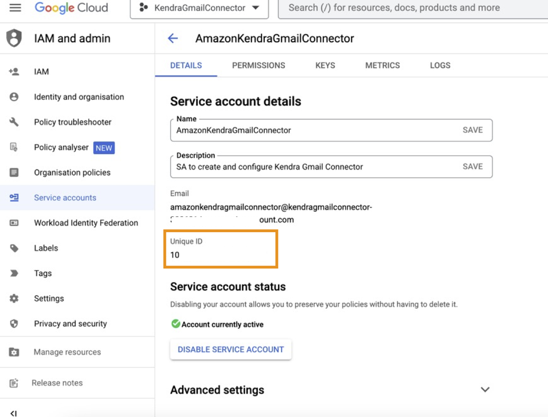548x417 pixels.
Task: Switch to the Permissions tab
Action: [x=258, y=66]
